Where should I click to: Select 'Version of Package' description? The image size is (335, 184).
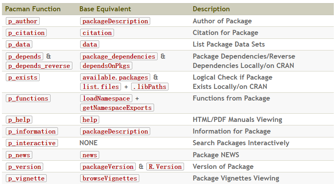pos(223,167)
